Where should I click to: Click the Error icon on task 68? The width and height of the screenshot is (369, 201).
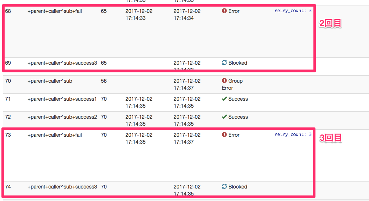coord(224,11)
